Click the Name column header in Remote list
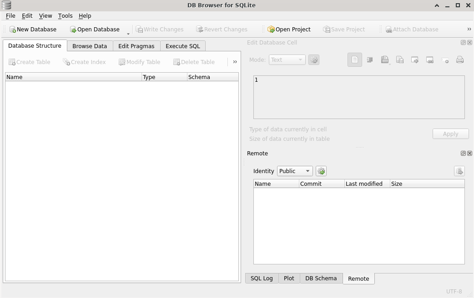 (x=276, y=184)
